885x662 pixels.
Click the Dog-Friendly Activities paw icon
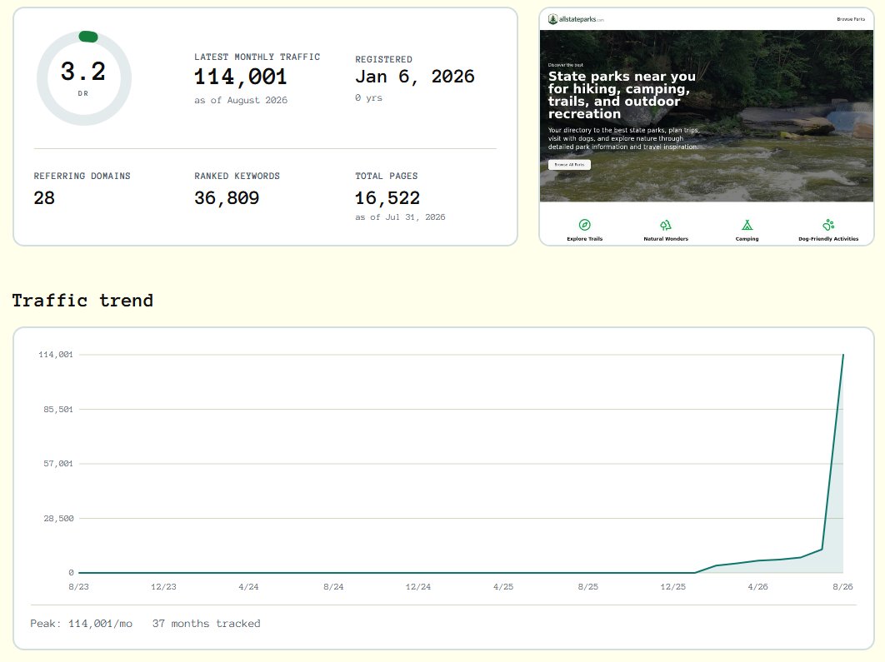coord(828,225)
